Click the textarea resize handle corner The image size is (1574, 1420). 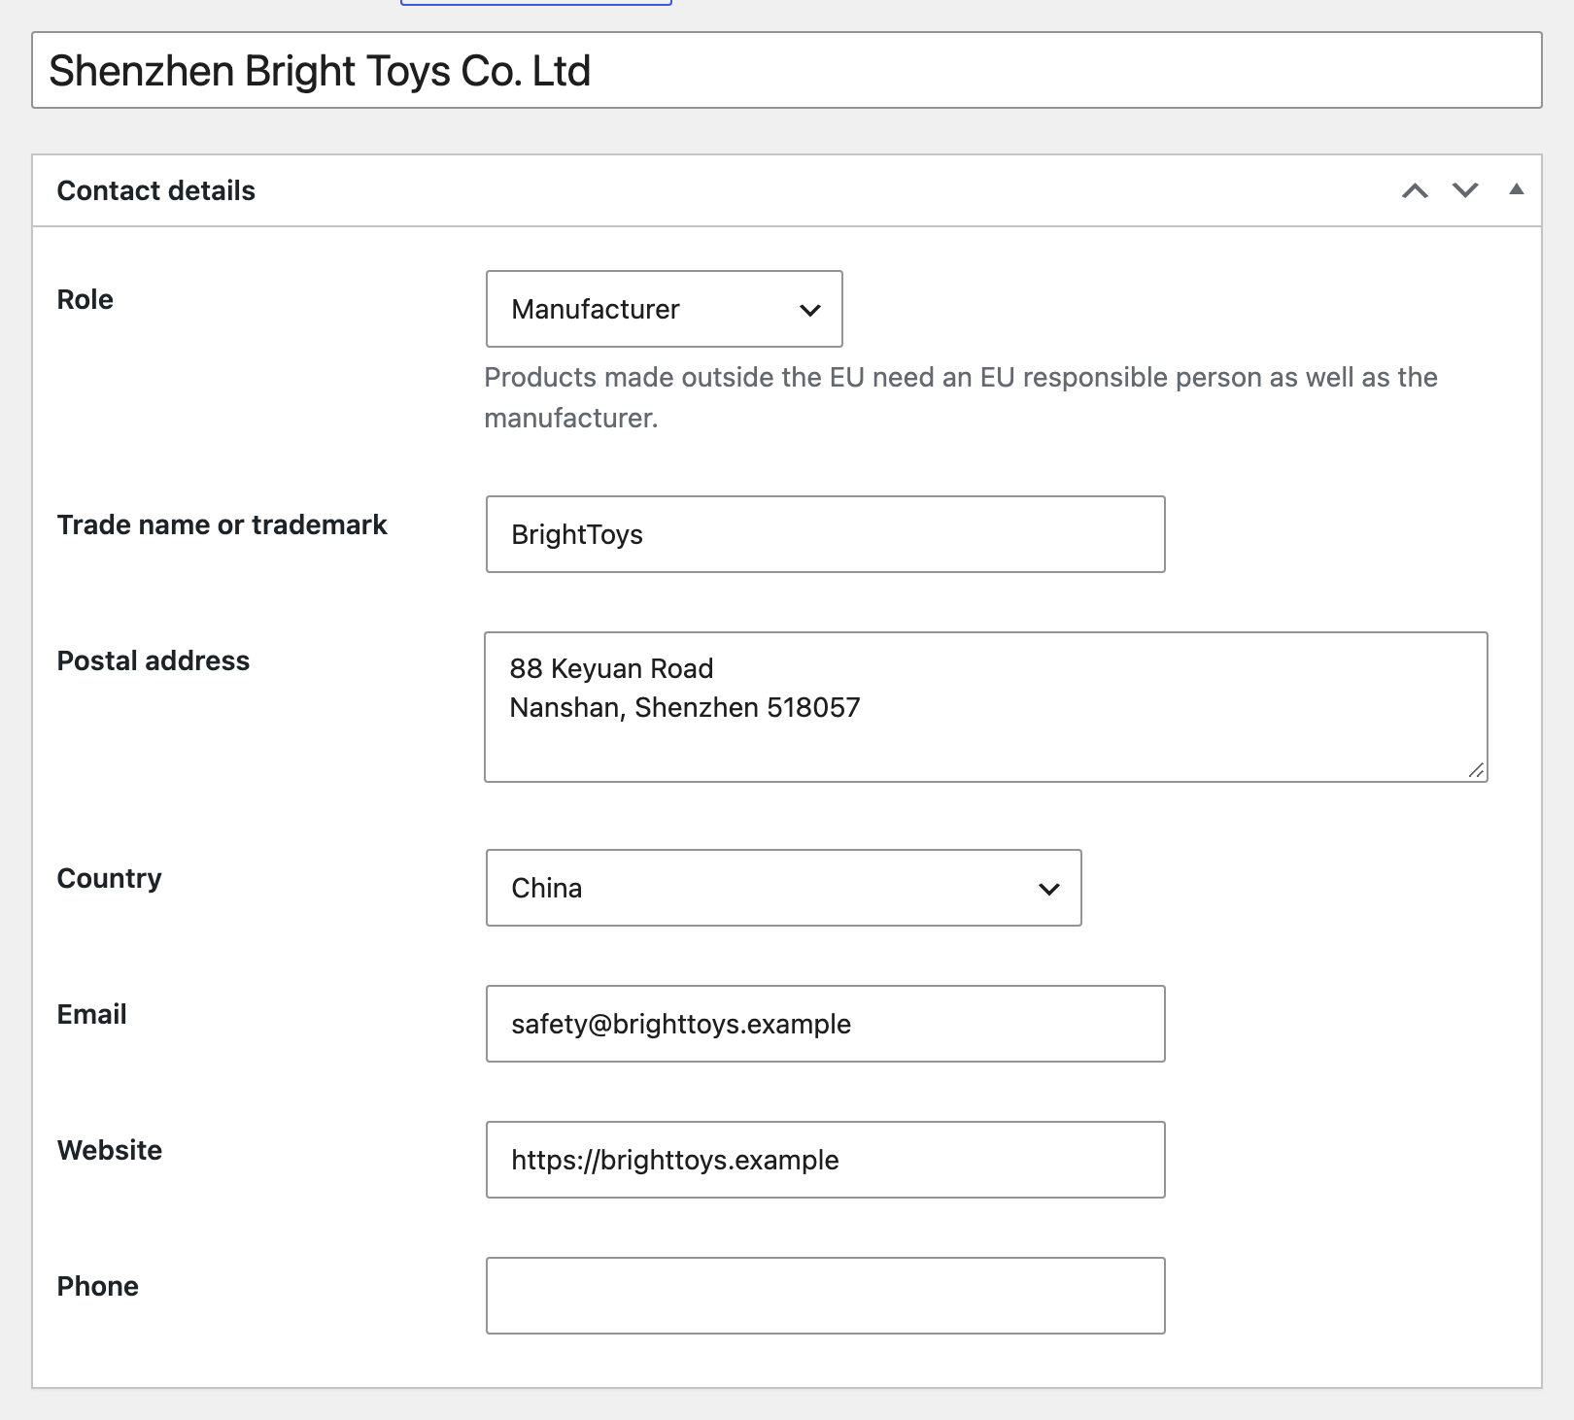1476,770
